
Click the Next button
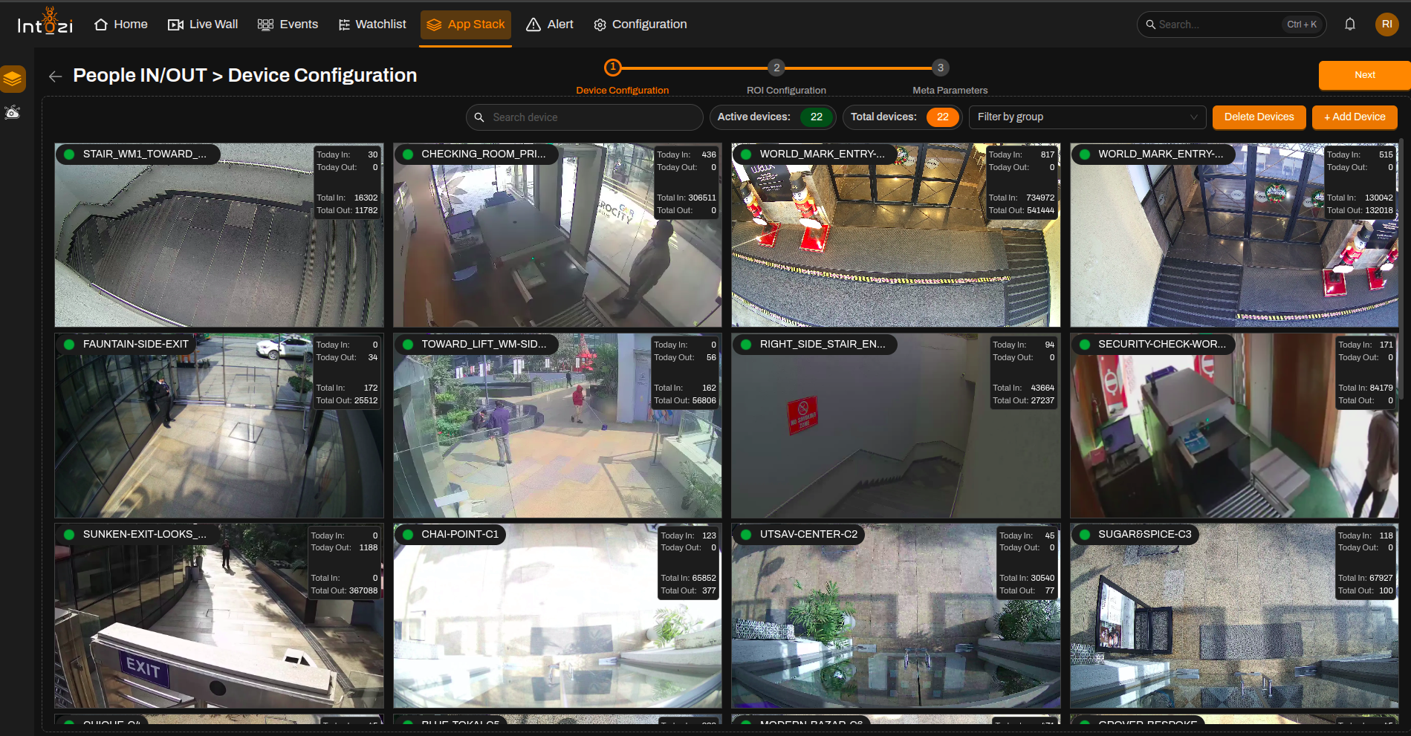[1364, 75]
